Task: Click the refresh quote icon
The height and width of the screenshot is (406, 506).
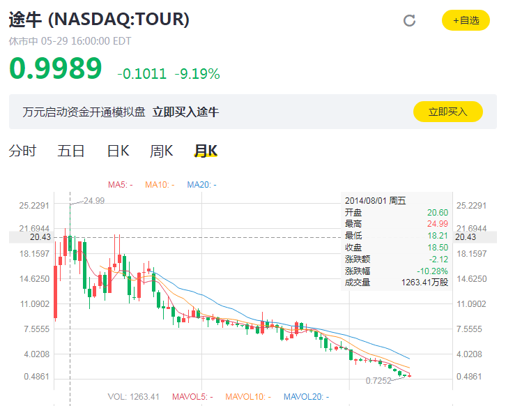Action: pyautogui.click(x=409, y=21)
